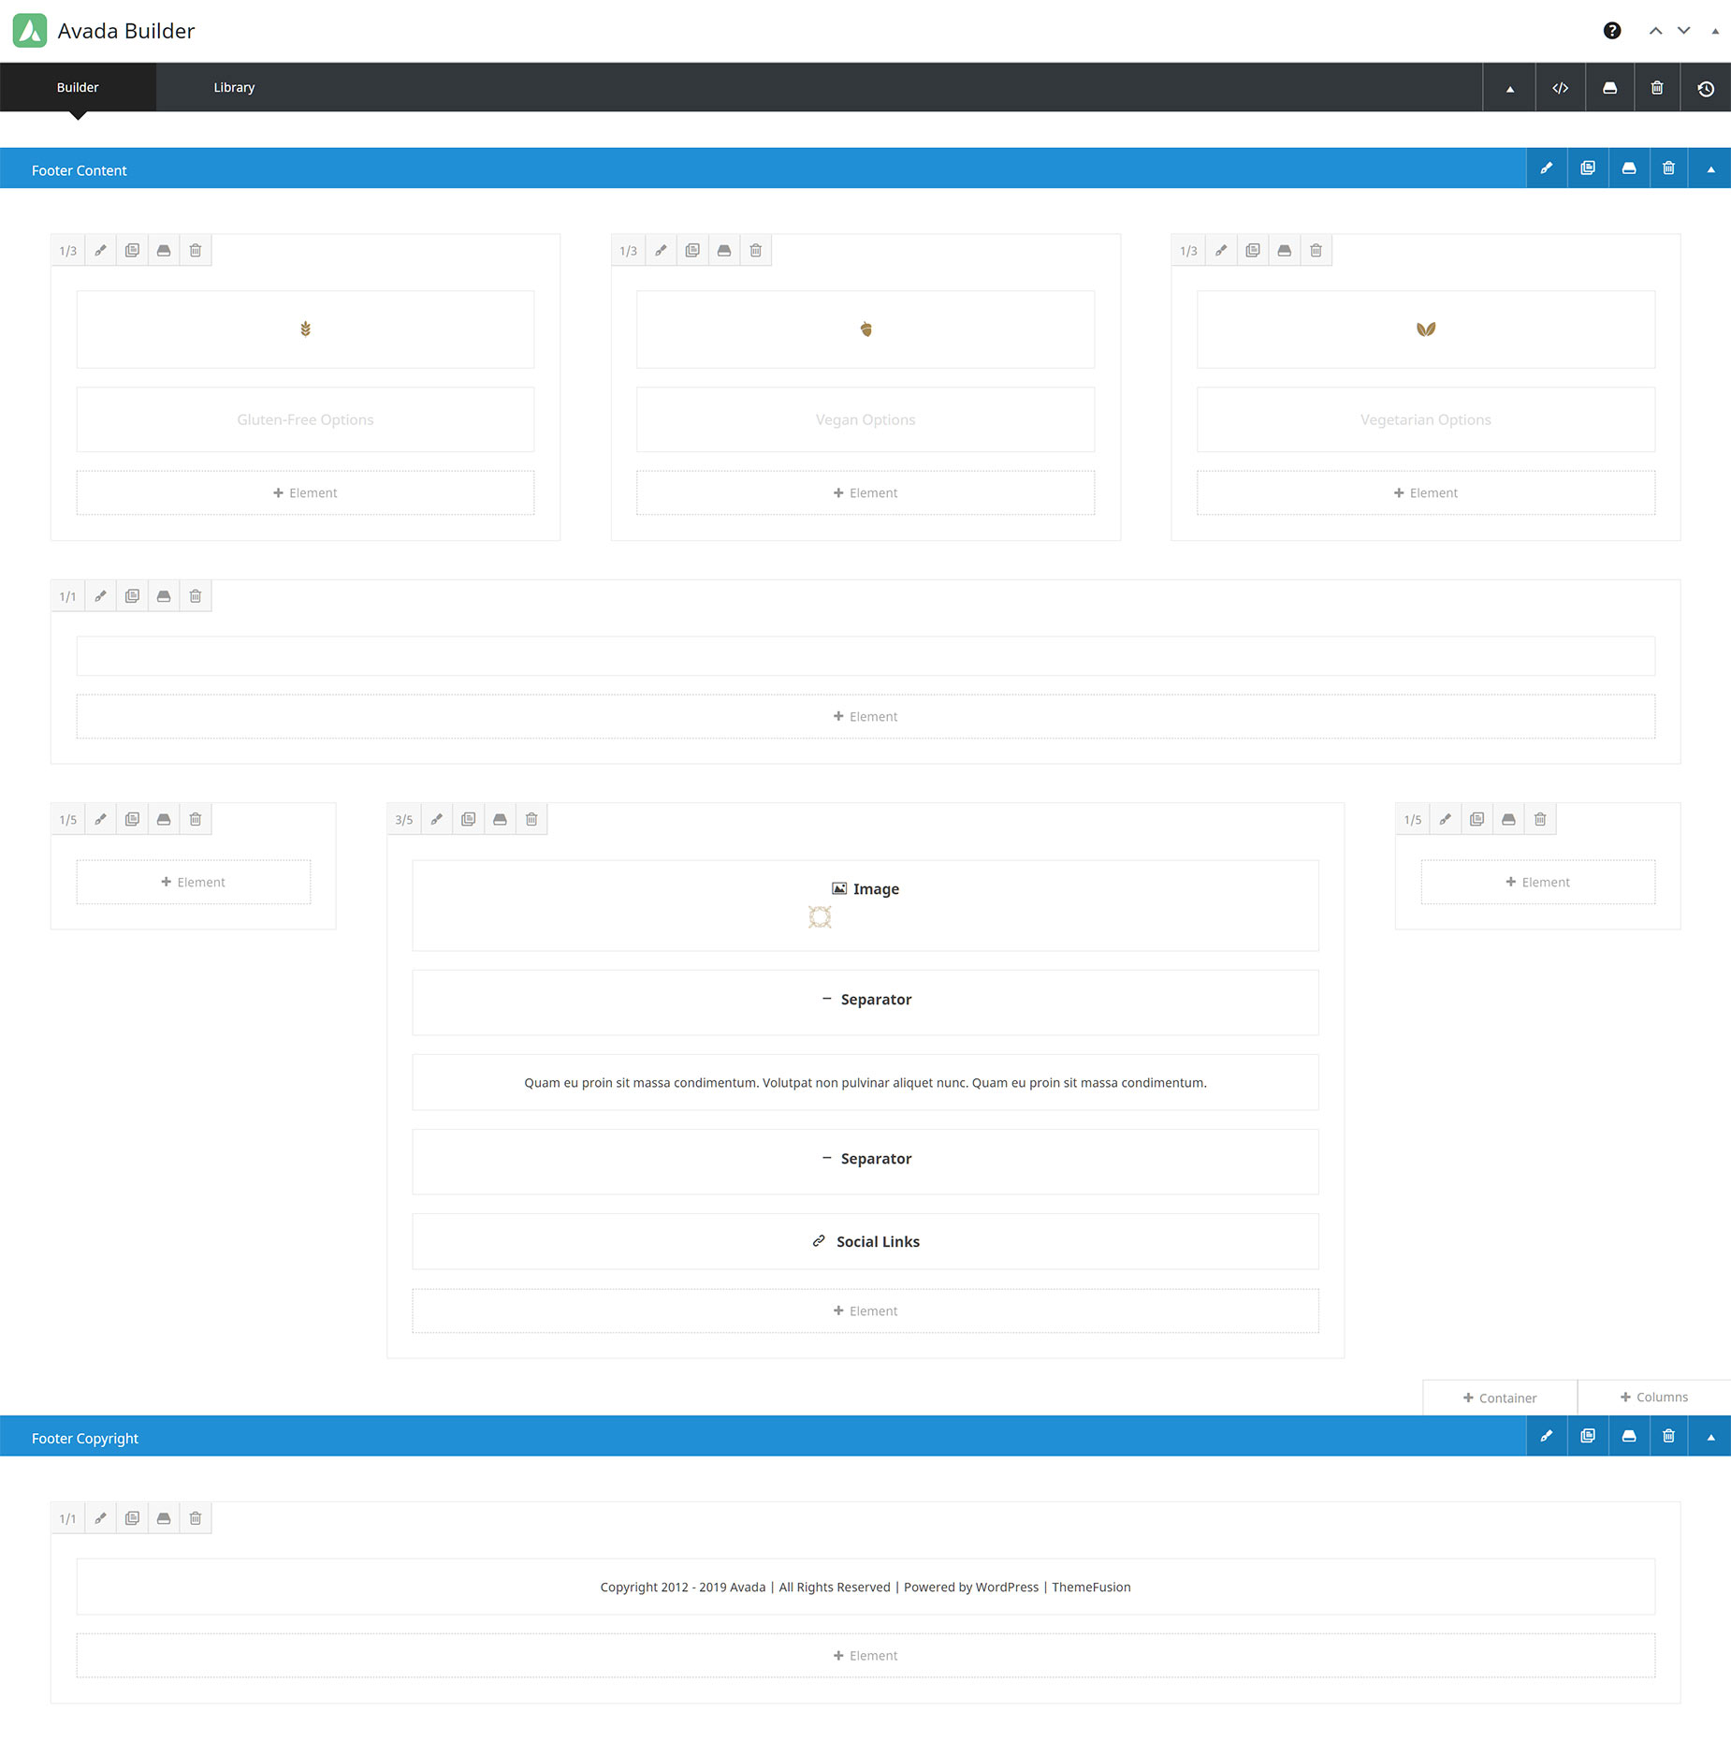Clone the Footer Content container
The width and height of the screenshot is (1731, 1756).
(1588, 168)
